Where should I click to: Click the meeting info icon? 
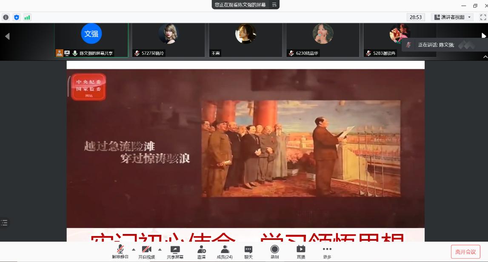pyautogui.click(x=6, y=17)
